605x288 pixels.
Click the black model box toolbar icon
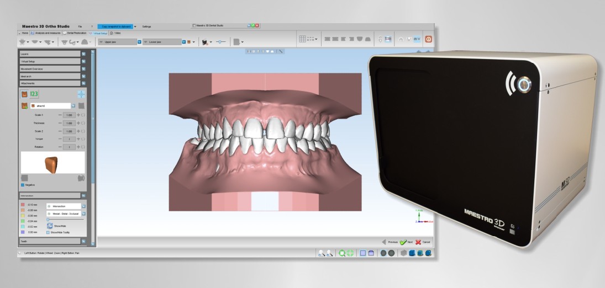pos(205,41)
